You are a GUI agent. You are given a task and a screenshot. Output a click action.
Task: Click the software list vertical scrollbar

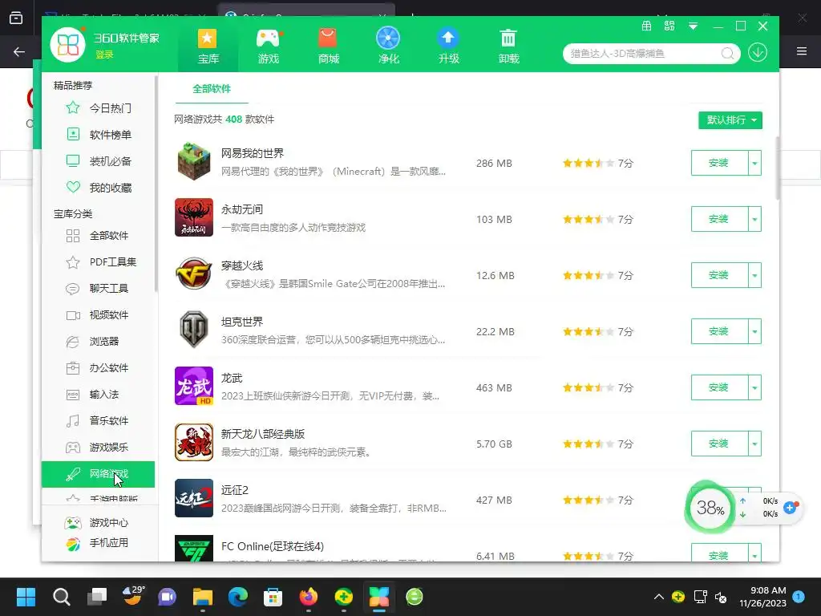pyautogui.click(x=778, y=168)
